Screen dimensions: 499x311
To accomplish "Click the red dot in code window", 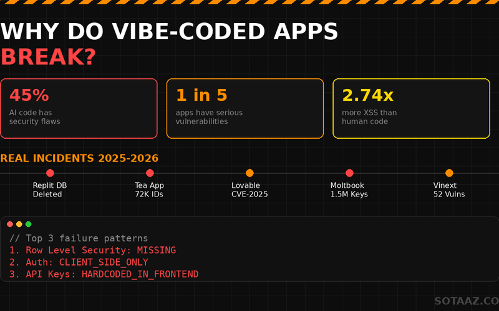I will [10, 225].
